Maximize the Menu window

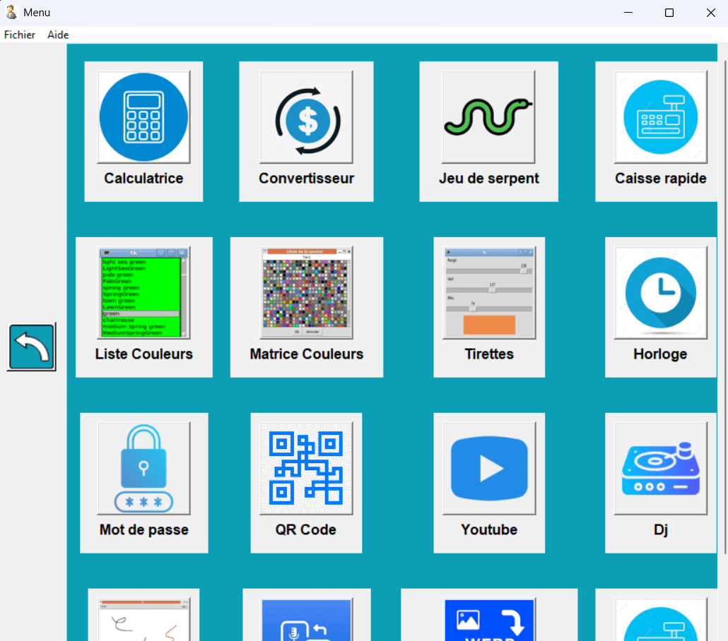[669, 13]
